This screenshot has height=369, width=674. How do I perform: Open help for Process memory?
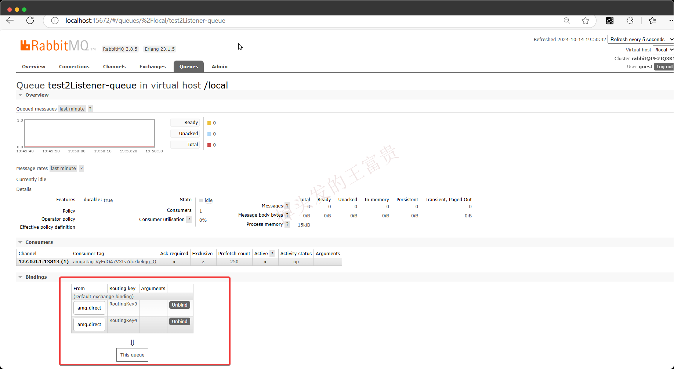coord(287,224)
